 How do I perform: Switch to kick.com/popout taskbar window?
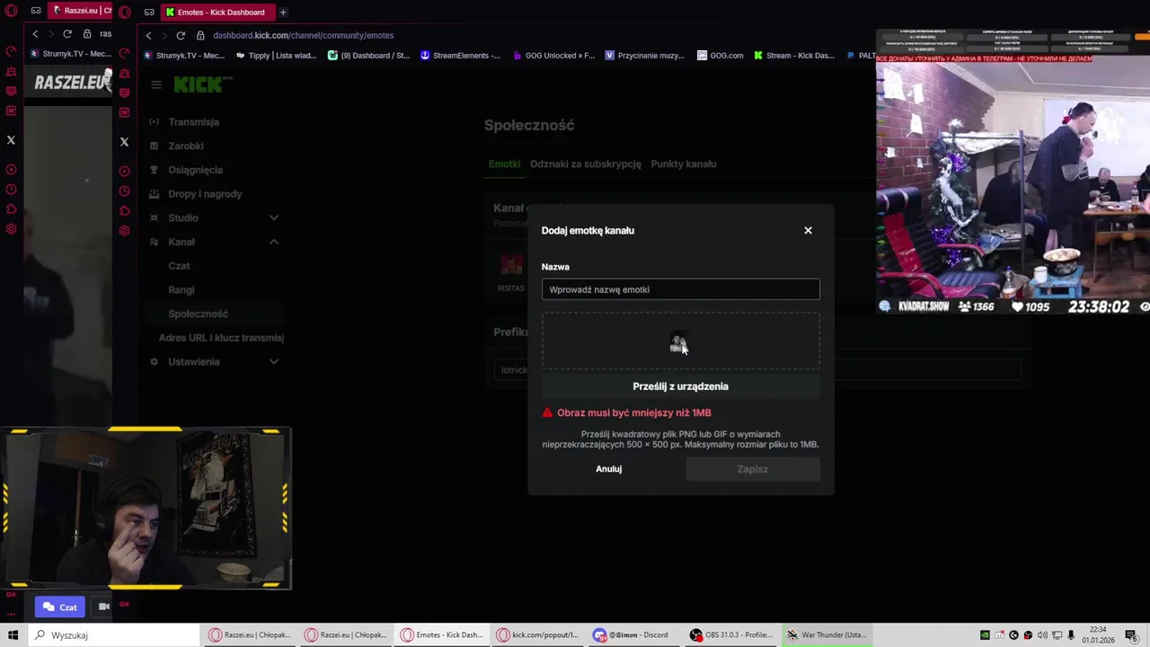coord(537,635)
